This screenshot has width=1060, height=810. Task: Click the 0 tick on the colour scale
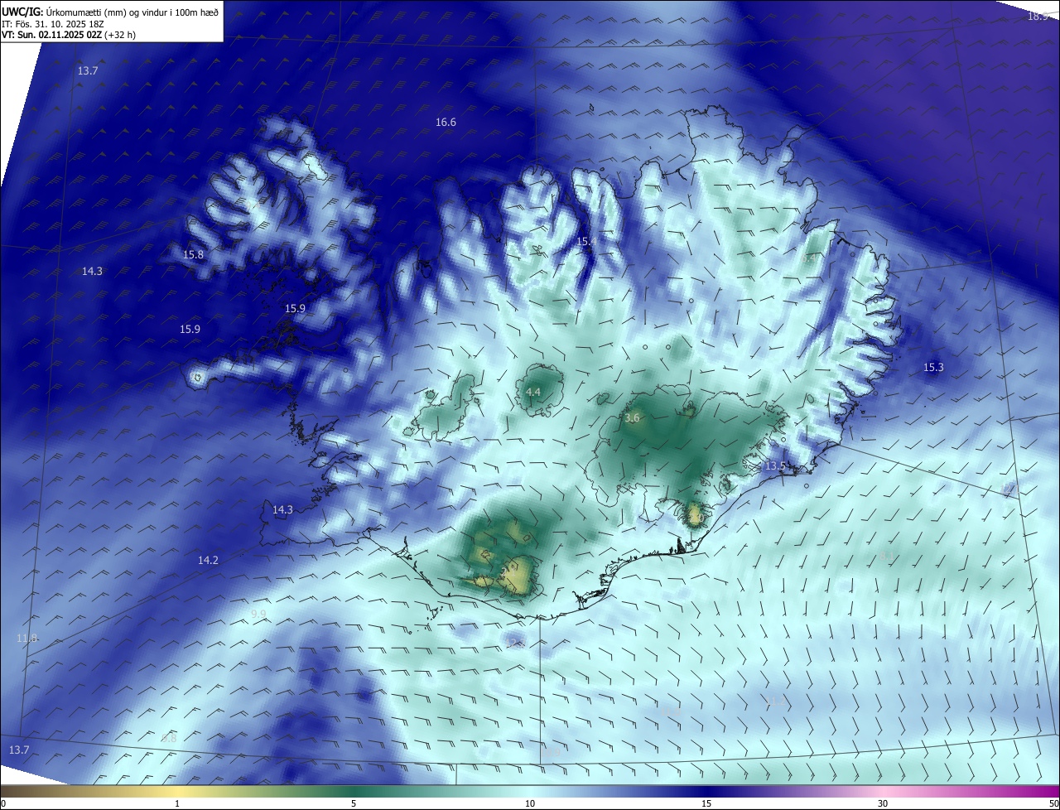(3, 803)
